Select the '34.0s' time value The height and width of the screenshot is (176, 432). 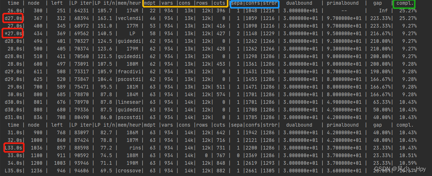point(15,163)
